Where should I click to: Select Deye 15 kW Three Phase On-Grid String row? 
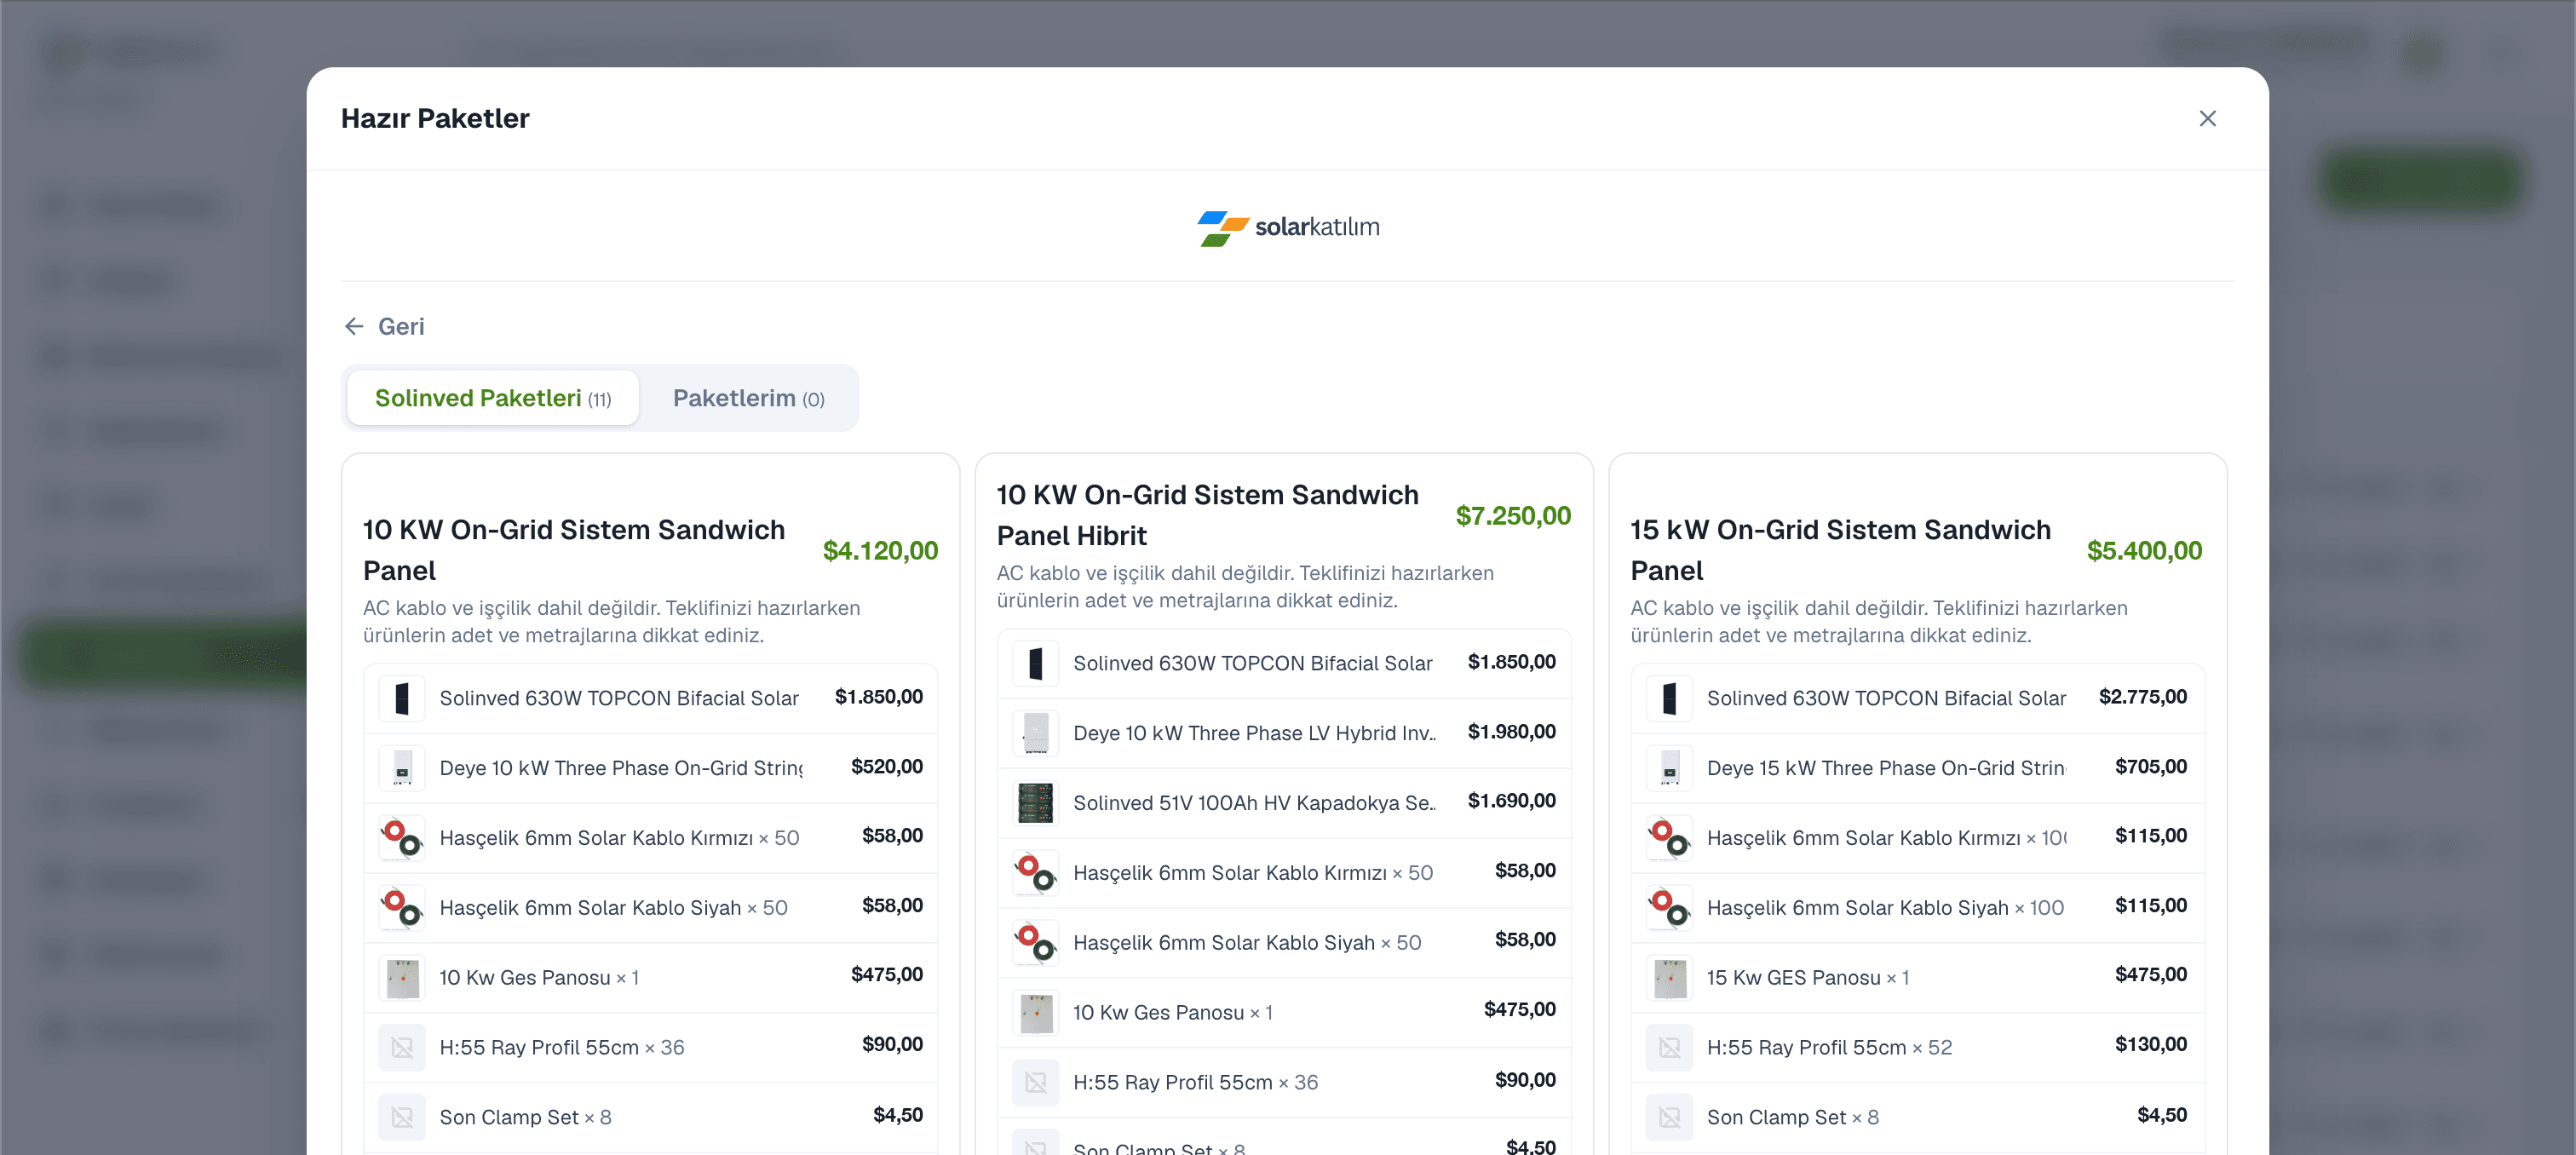point(1917,768)
